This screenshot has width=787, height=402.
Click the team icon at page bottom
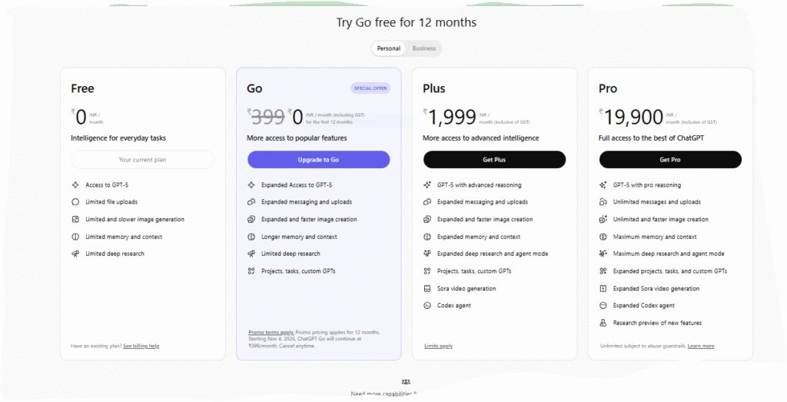click(406, 381)
